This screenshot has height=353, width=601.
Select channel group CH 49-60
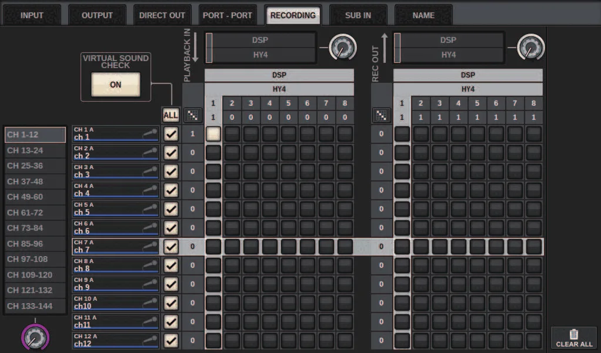(35, 197)
